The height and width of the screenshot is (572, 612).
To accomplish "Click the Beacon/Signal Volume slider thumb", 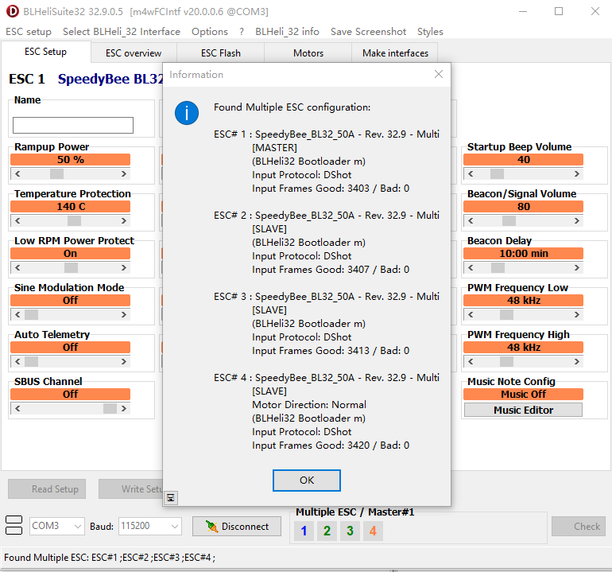I will (x=509, y=220).
